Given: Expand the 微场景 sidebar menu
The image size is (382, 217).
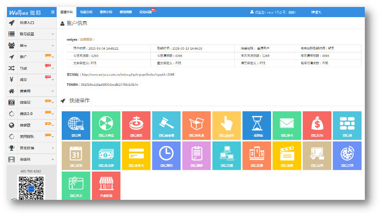Looking at the screenshot, I should click(32, 102).
